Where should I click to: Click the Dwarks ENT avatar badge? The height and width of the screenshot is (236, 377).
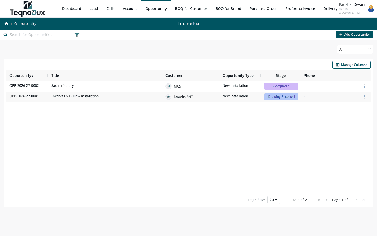(x=169, y=97)
